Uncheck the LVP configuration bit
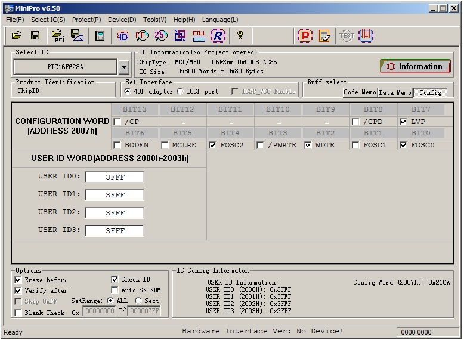The width and height of the screenshot is (464, 340). point(403,122)
